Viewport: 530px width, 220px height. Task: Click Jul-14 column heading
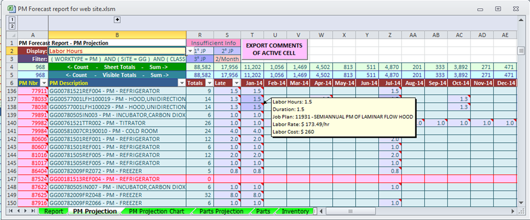[390, 83]
